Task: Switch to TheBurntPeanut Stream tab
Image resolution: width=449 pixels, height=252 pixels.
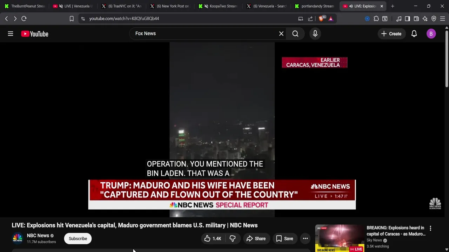Action: pos(25,6)
